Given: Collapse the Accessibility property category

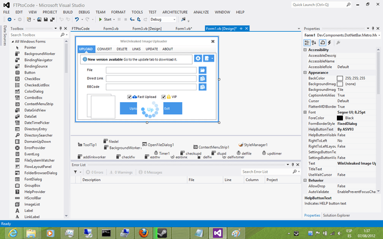Looking at the screenshot, I should pos(305,50).
